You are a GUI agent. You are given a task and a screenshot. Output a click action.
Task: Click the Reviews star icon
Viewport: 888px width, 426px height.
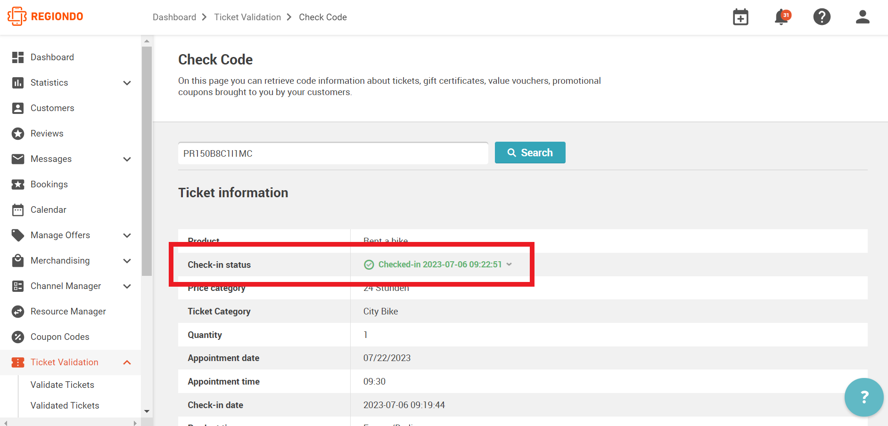(x=18, y=134)
